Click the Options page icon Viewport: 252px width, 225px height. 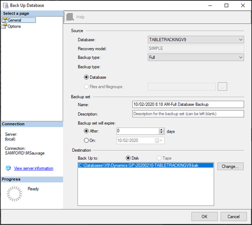(4, 26)
